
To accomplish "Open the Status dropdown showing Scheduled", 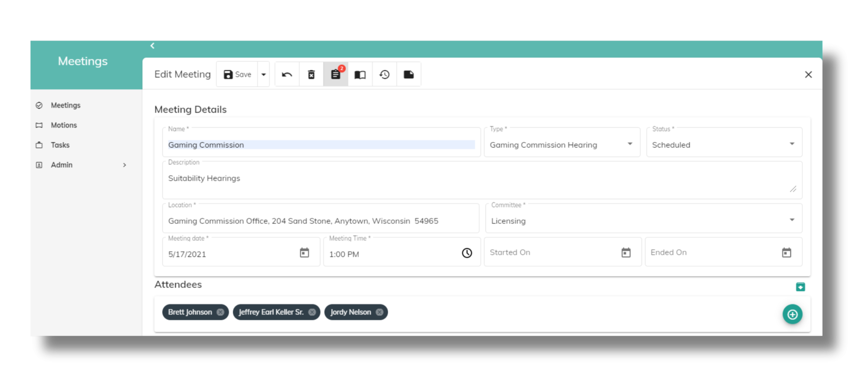I will click(x=792, y=144).
